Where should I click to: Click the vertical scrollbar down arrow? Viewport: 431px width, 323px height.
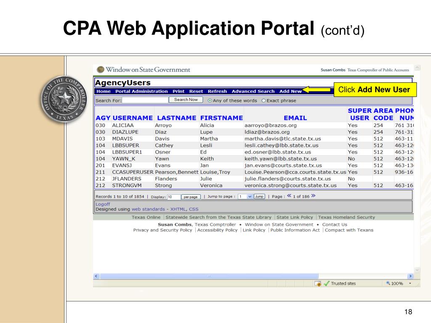tap(417, 270)
